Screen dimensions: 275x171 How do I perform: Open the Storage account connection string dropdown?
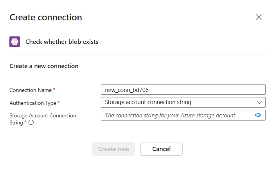(183, 102)
